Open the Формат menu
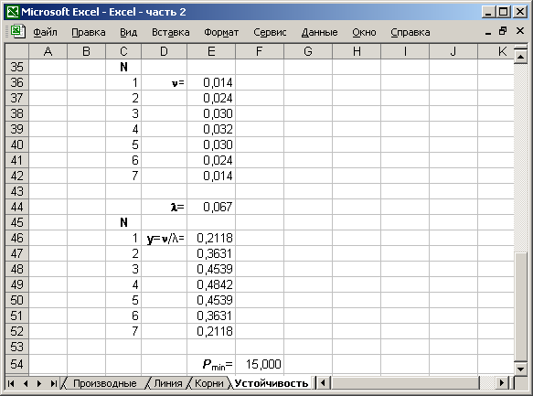The image size is (533, 396). point(221,32)
